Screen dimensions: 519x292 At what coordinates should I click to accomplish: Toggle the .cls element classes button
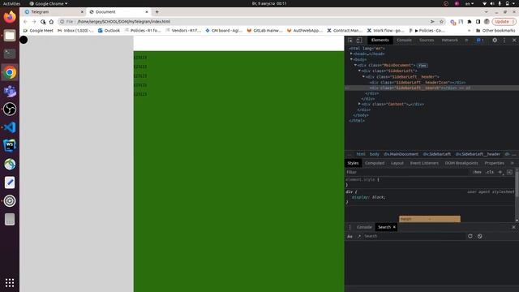pos(490,172)
